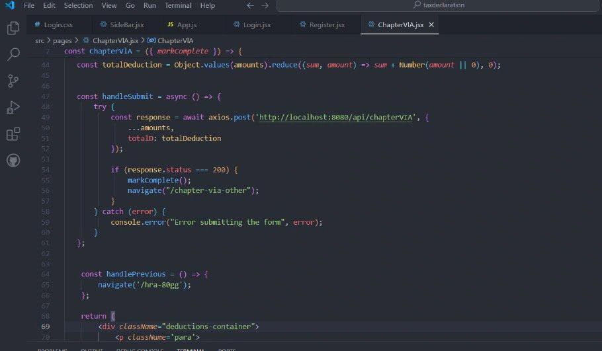Screen dimensions: 602x351
Task: Open the Selection menu
Action: [x=78, y=5]
